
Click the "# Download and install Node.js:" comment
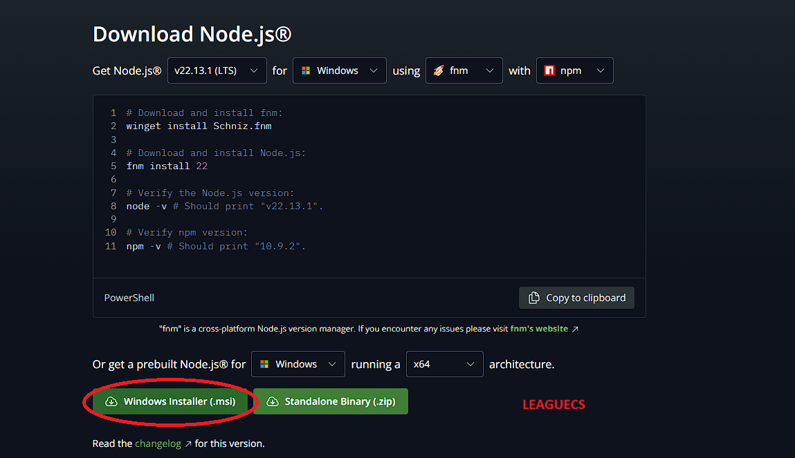216,153
